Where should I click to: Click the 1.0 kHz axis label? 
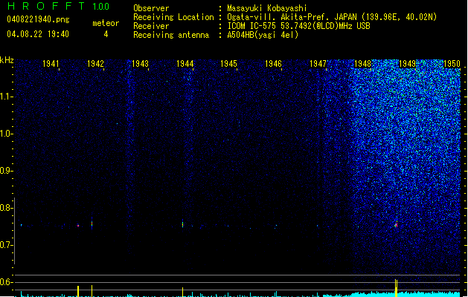point(6,134)
